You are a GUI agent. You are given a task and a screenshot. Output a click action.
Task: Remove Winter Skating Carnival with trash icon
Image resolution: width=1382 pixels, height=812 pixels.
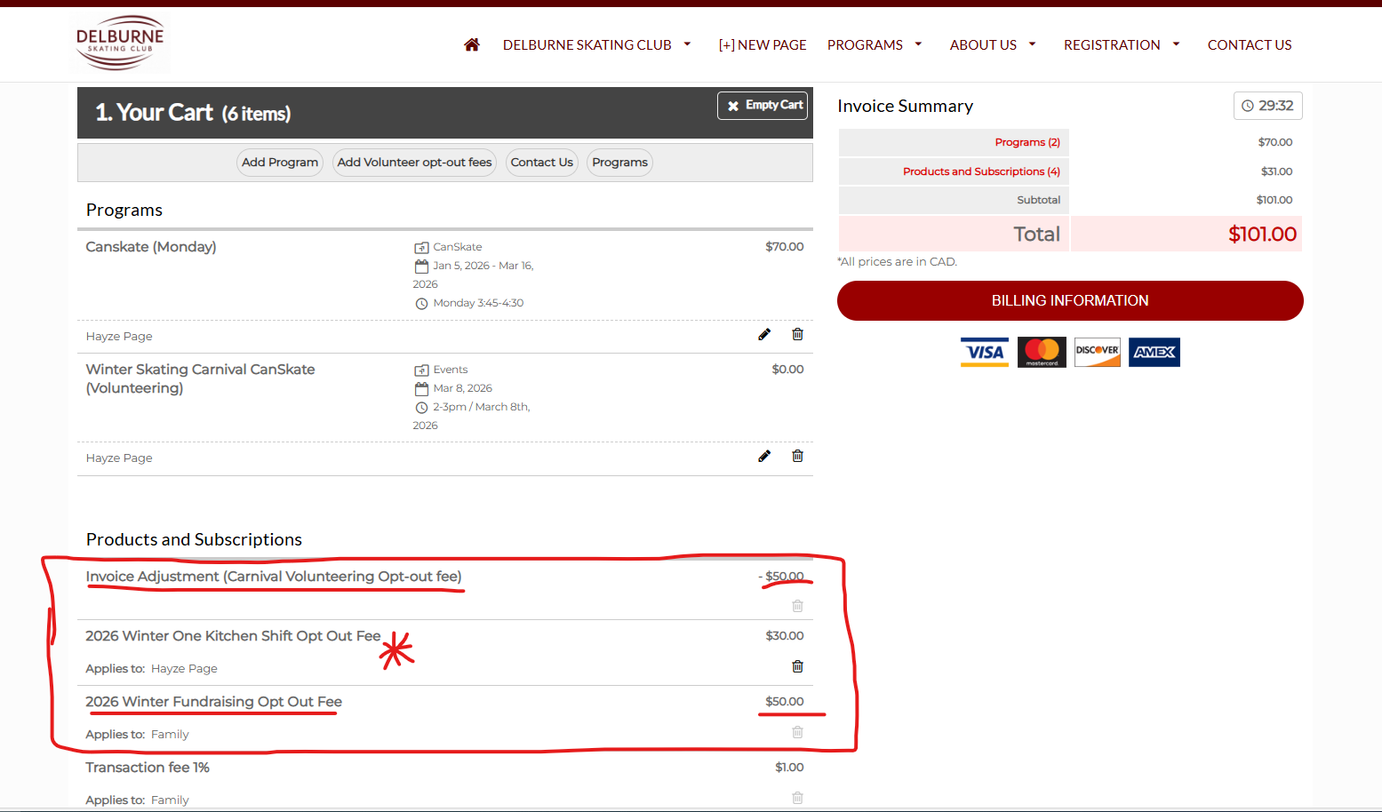pyautogui.click(x=797, y=457)
